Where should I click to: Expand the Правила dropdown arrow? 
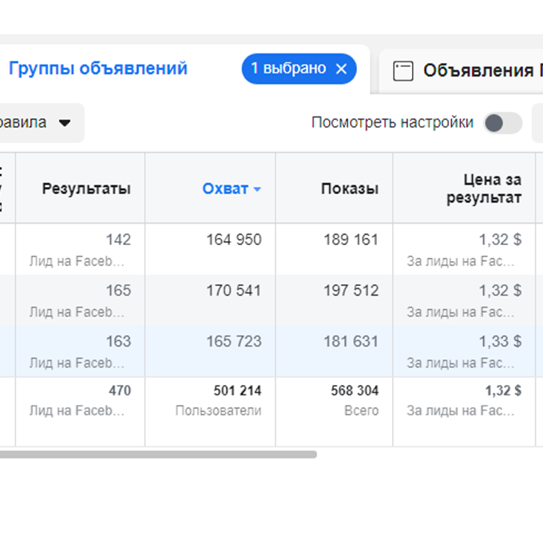[65, 123]
